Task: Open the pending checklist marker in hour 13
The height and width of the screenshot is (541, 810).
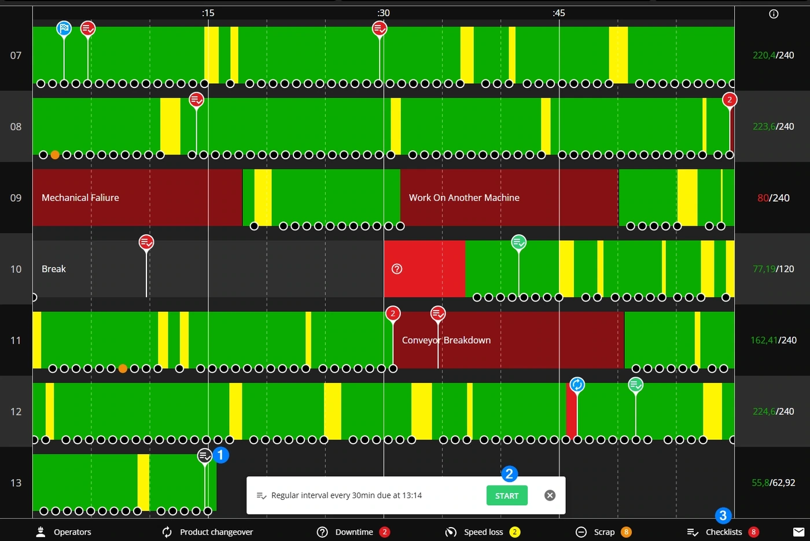Action: click(205, 456)
